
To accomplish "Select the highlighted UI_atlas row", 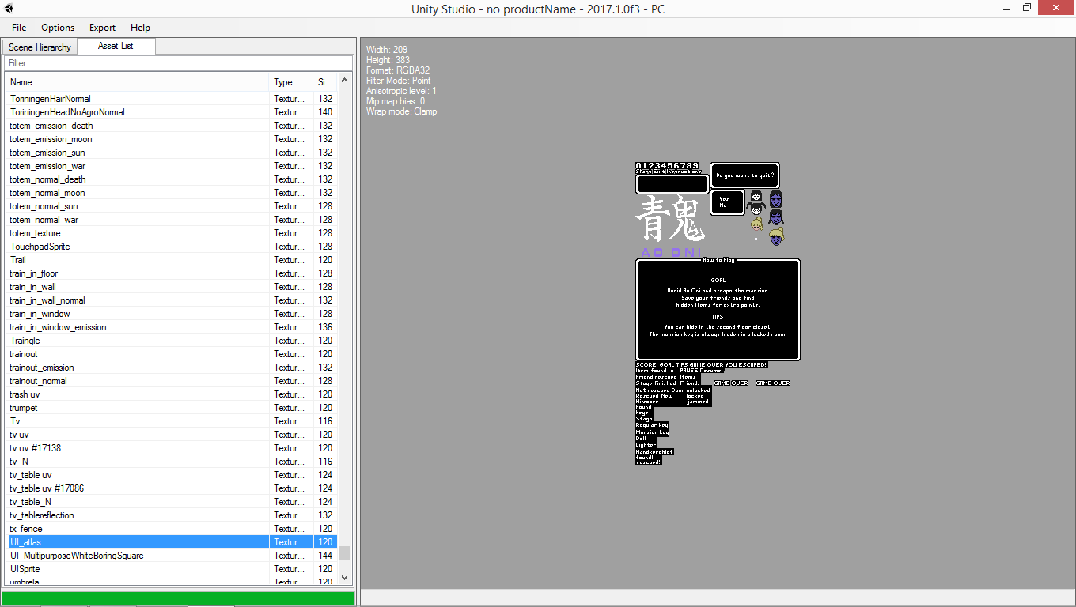I will [172, 542].
